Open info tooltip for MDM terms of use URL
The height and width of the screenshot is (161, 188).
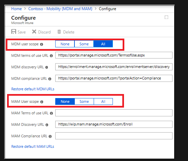(x=51, y=56)
